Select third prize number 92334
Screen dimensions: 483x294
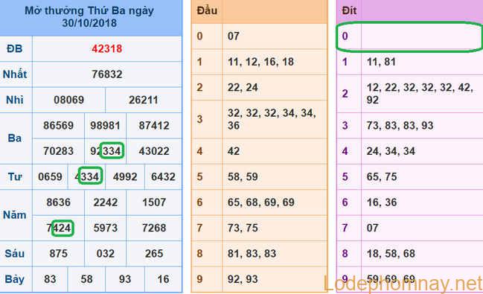click(x=106, y=151)
